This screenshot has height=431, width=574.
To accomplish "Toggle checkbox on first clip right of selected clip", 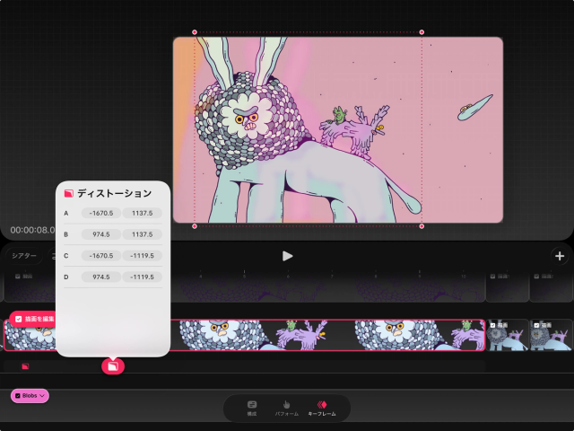I will tap(492, 325).
